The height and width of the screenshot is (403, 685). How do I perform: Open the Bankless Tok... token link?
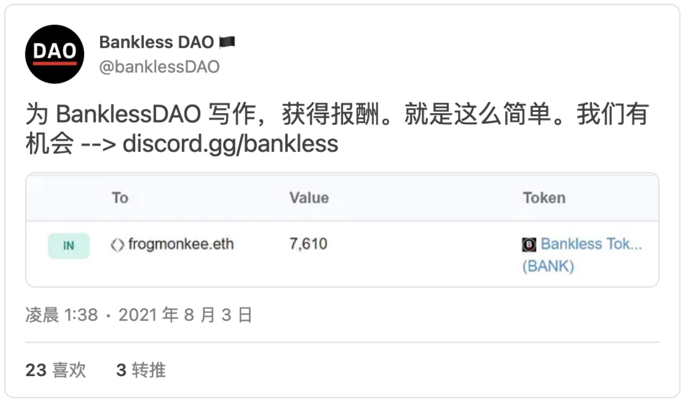pyautogui.click(x=591, y=244)
